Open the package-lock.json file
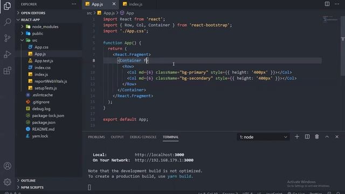 click(x=49, y=115)
